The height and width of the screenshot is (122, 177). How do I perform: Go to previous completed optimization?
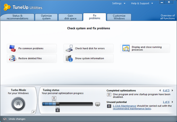point(160,90)
